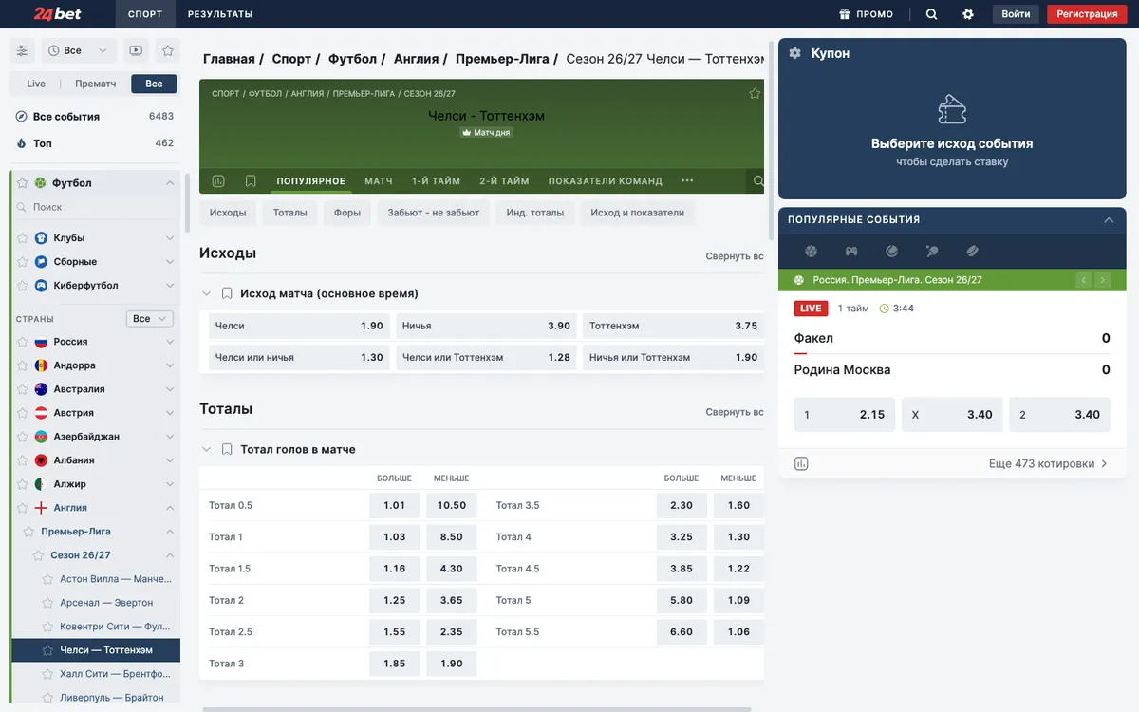Pin the Тотал голов в матче bookmark

[x=227, y=449]
